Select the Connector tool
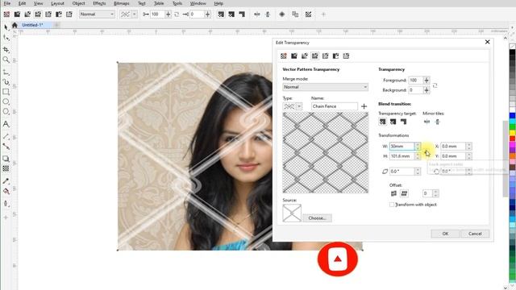Screen dimensions: 516x290 pyautogui.click(x=6, y=147)
